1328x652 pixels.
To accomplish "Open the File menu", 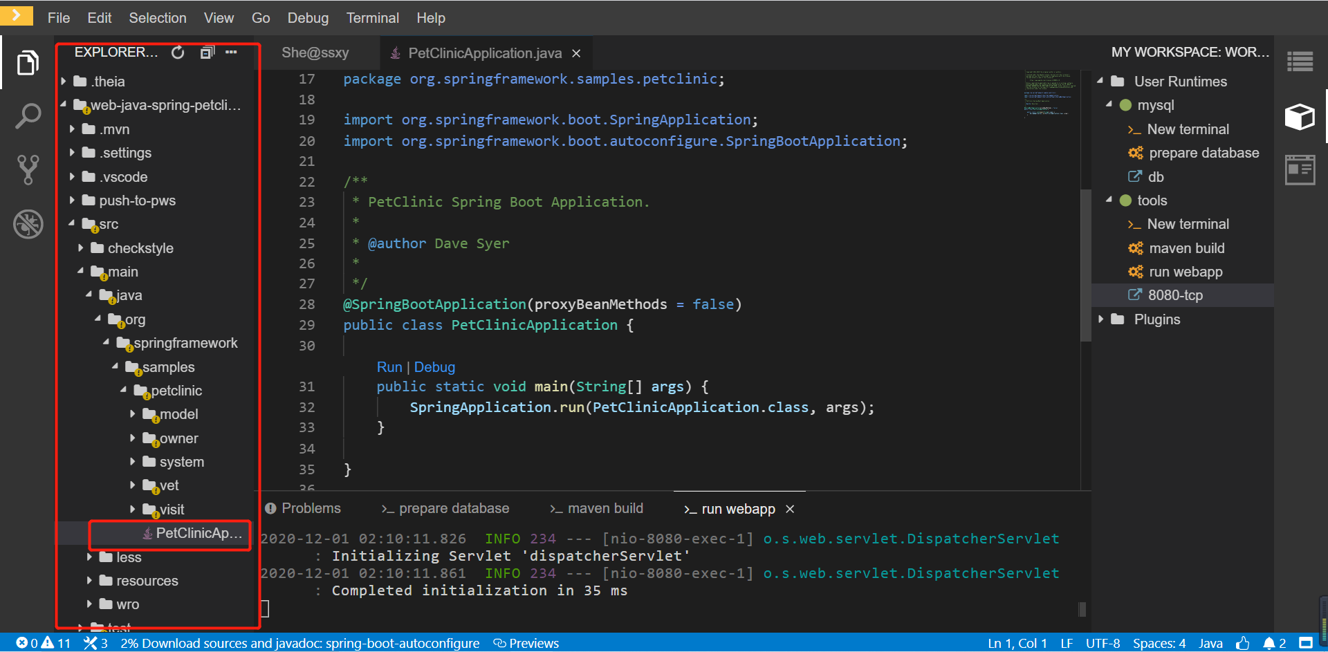I will pos(59,18).
